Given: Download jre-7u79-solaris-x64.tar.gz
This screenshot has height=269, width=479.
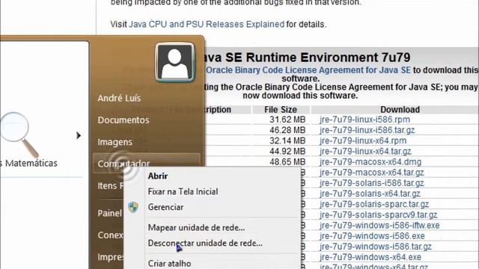Looking at the screenshot, I should (370, 194).
